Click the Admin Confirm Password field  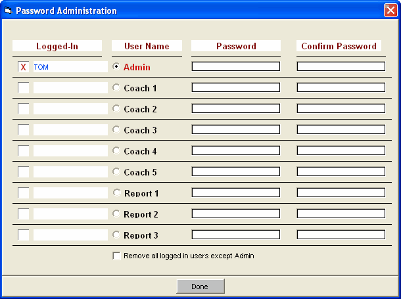click(x=341, y=66)
